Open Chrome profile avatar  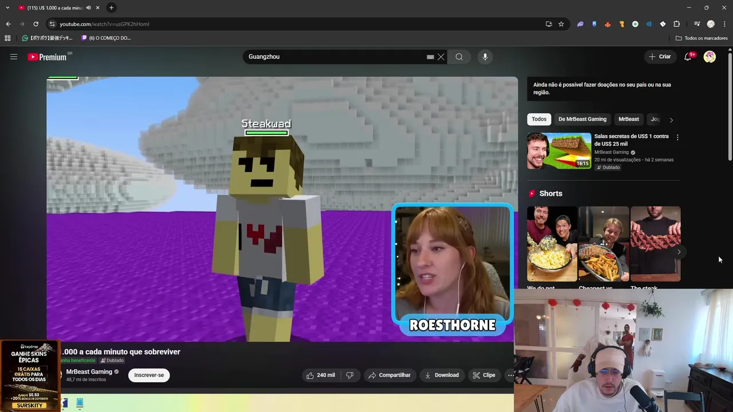[711, 24]
